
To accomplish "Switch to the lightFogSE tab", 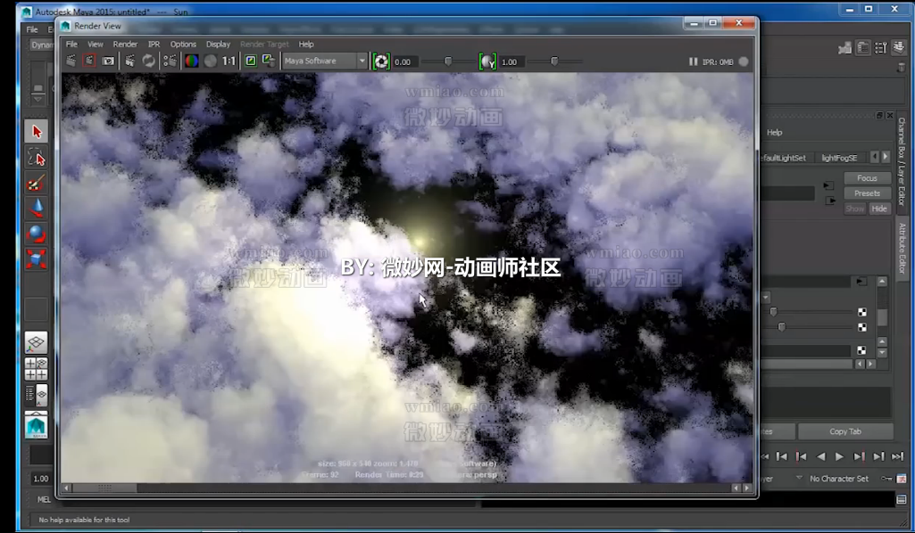I will pos(839,158).
